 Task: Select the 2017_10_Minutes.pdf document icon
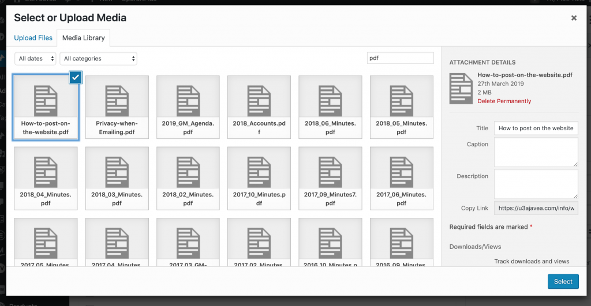[259, 172]
